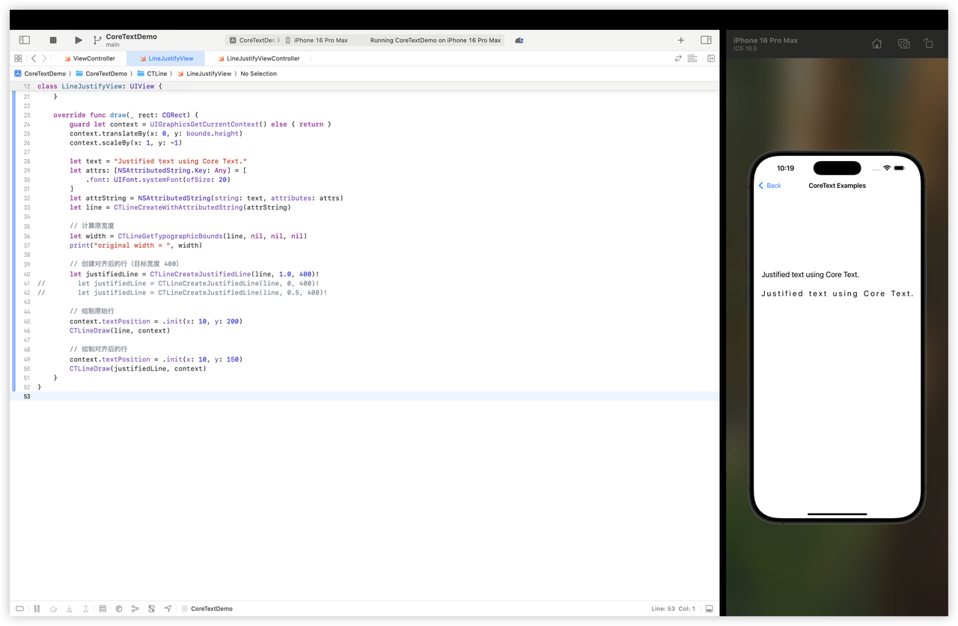Screen dimensions: 958x626
Task: Switch to the LineJustifyViewController tab
Action: [258, 58]
